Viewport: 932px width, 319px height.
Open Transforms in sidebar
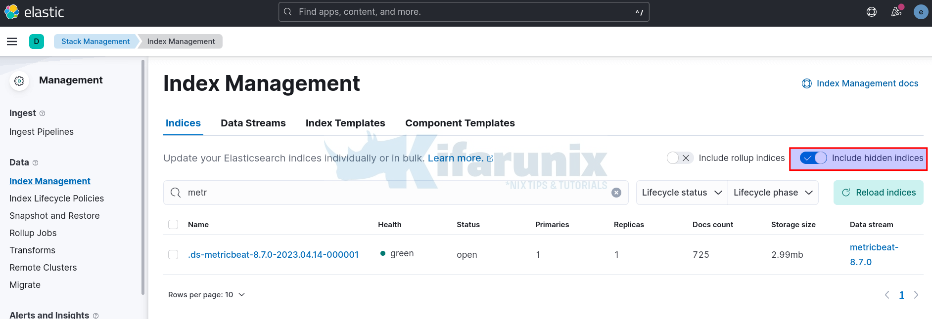tap(33, 250)
